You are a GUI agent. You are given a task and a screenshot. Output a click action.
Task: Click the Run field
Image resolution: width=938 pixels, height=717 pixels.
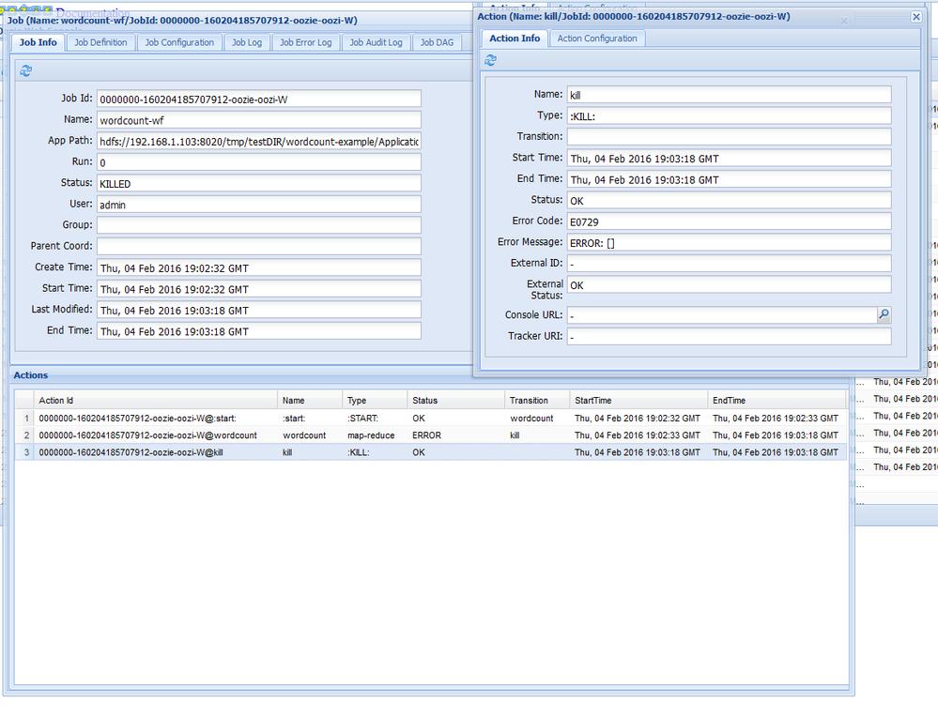[259, 162]
